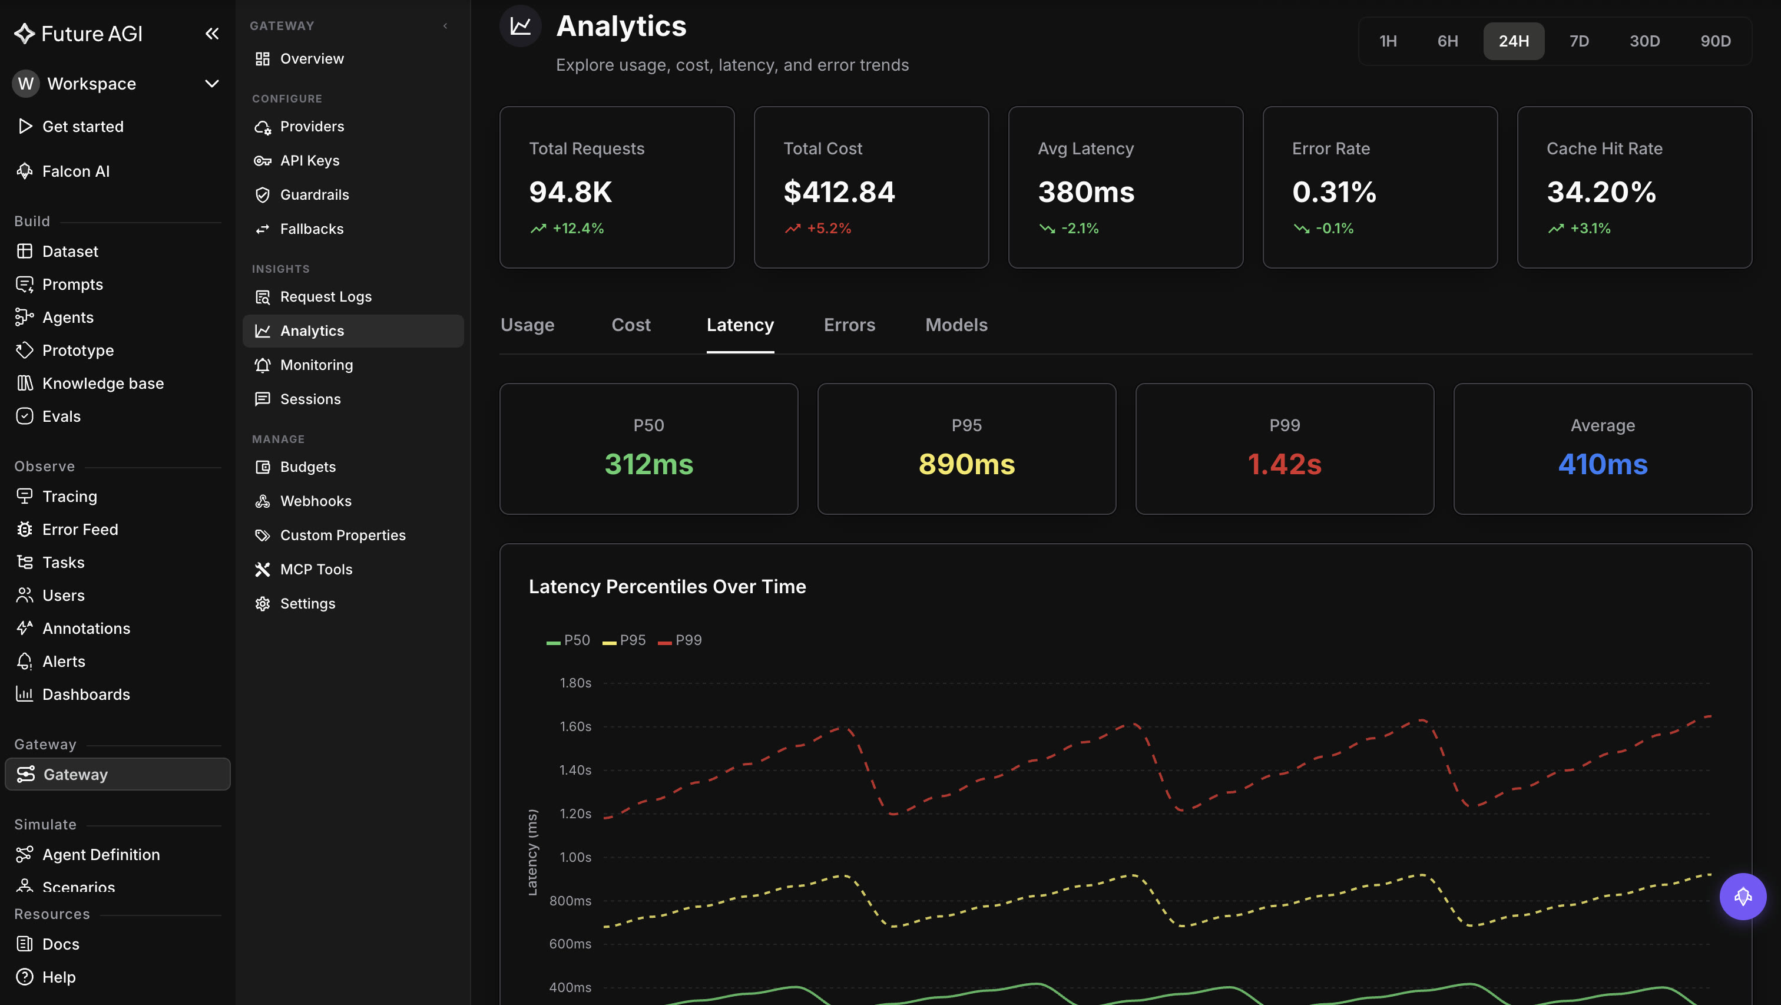
Task: Open the Alerts bell icon
Action: (x=25, y=661)
